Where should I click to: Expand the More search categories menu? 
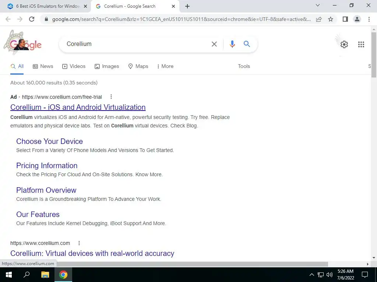pyautogui.click(x=165, y=66)
